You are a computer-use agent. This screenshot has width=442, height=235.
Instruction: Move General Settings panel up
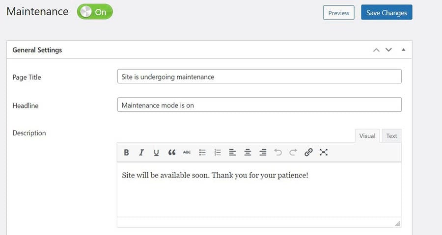click(376, 50)
